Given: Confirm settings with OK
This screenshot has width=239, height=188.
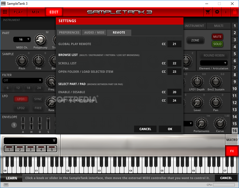Looking at the screenshot, I should coord(170,129).
